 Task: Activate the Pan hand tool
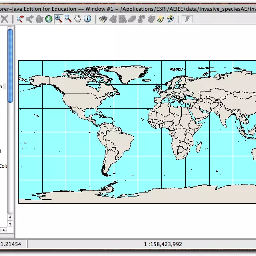coord(78,19)
